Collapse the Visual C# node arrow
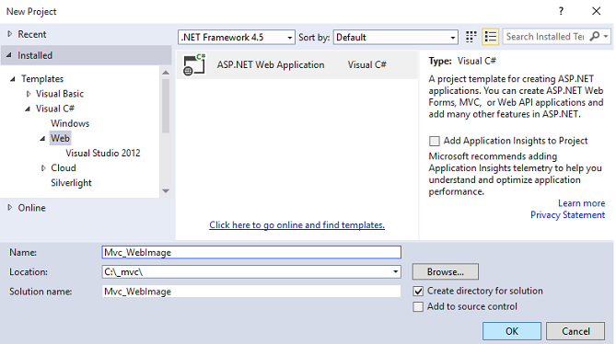The image size is (616, 344). (x=28, y=109)
